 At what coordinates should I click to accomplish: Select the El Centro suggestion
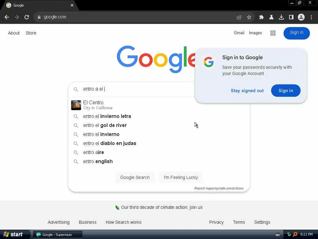tap(159, 105)
